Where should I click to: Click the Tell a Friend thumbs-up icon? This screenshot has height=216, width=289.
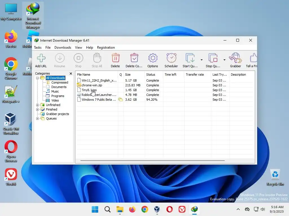tap(253, 58)
